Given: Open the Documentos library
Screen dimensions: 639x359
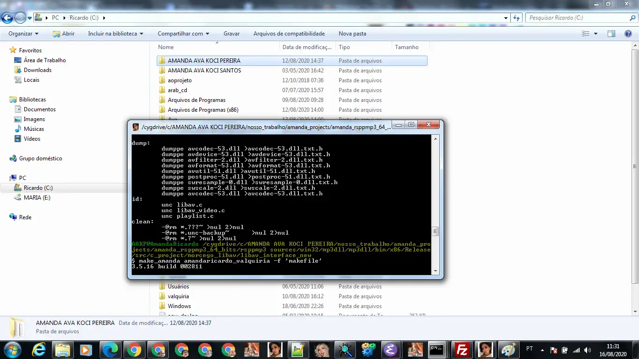Looking at the screenshot, I should coord(40,109).
